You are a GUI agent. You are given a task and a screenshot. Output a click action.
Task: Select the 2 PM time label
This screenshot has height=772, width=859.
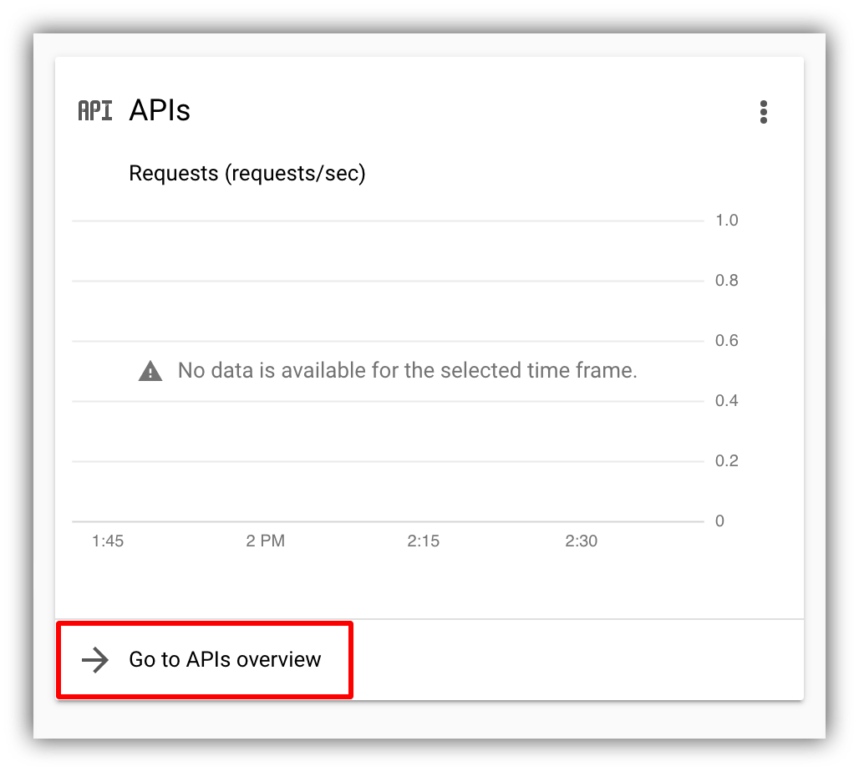265,541
